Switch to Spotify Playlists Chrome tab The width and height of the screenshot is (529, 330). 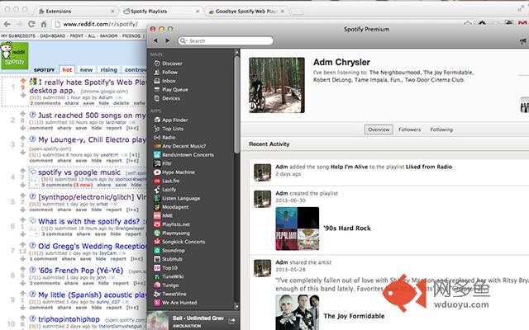(160, 11)
